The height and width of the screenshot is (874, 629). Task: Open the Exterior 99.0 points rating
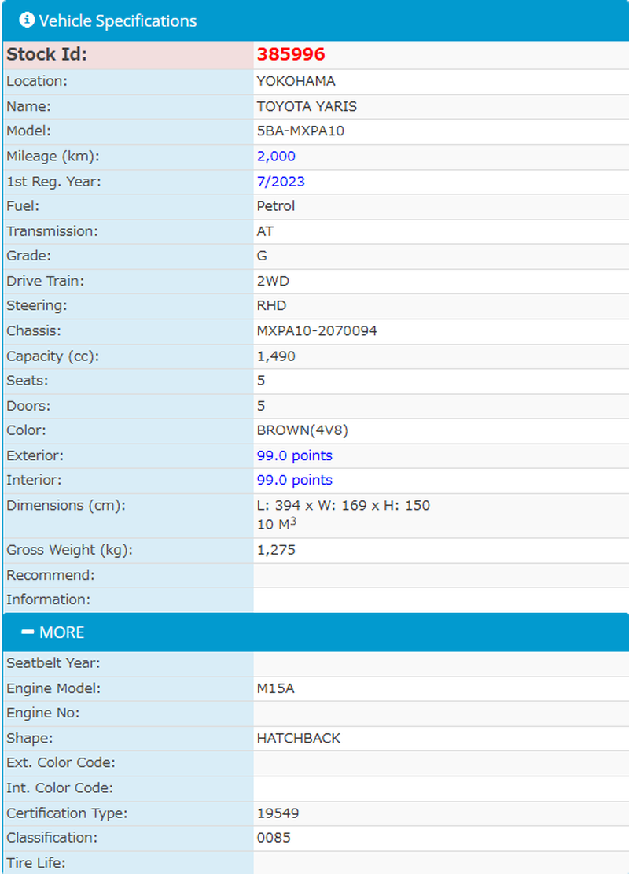(x=294, y=455)
